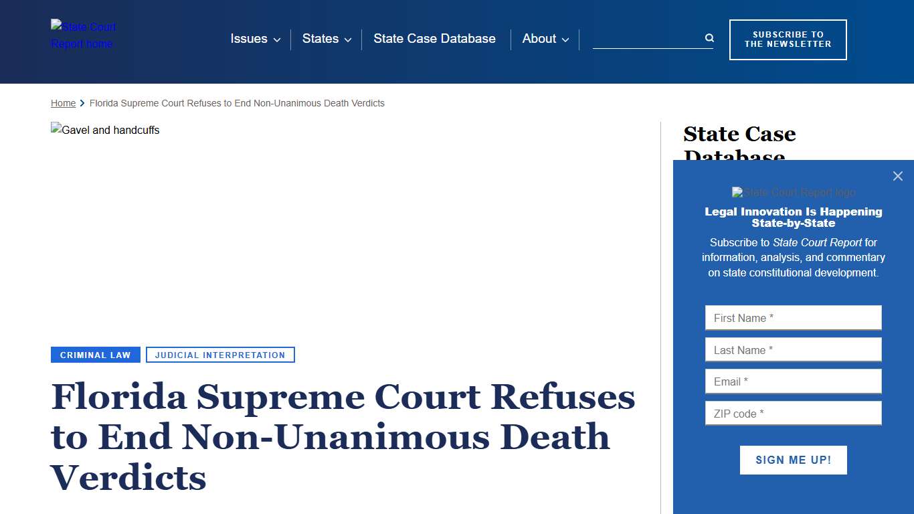This screenshot has width=914, height=514.
Task: Click the State Court Report logo in popup
Action: 793,192
